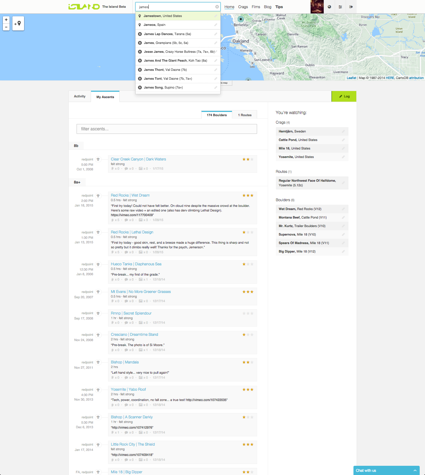
Task: Click the log out arrow icon
Action: tap(351, 7)
